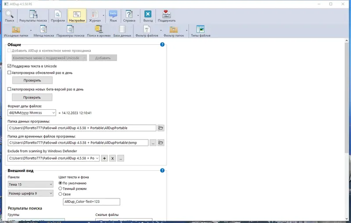The height and width of the screenshot is (223, 351).
Task: Click help icon for Внешний вид section
Action: pos(162,170)
